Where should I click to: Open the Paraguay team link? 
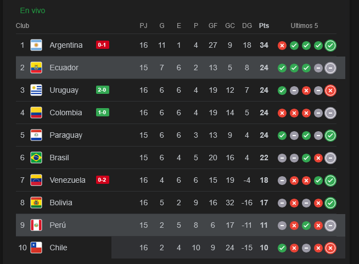(65, 135)
